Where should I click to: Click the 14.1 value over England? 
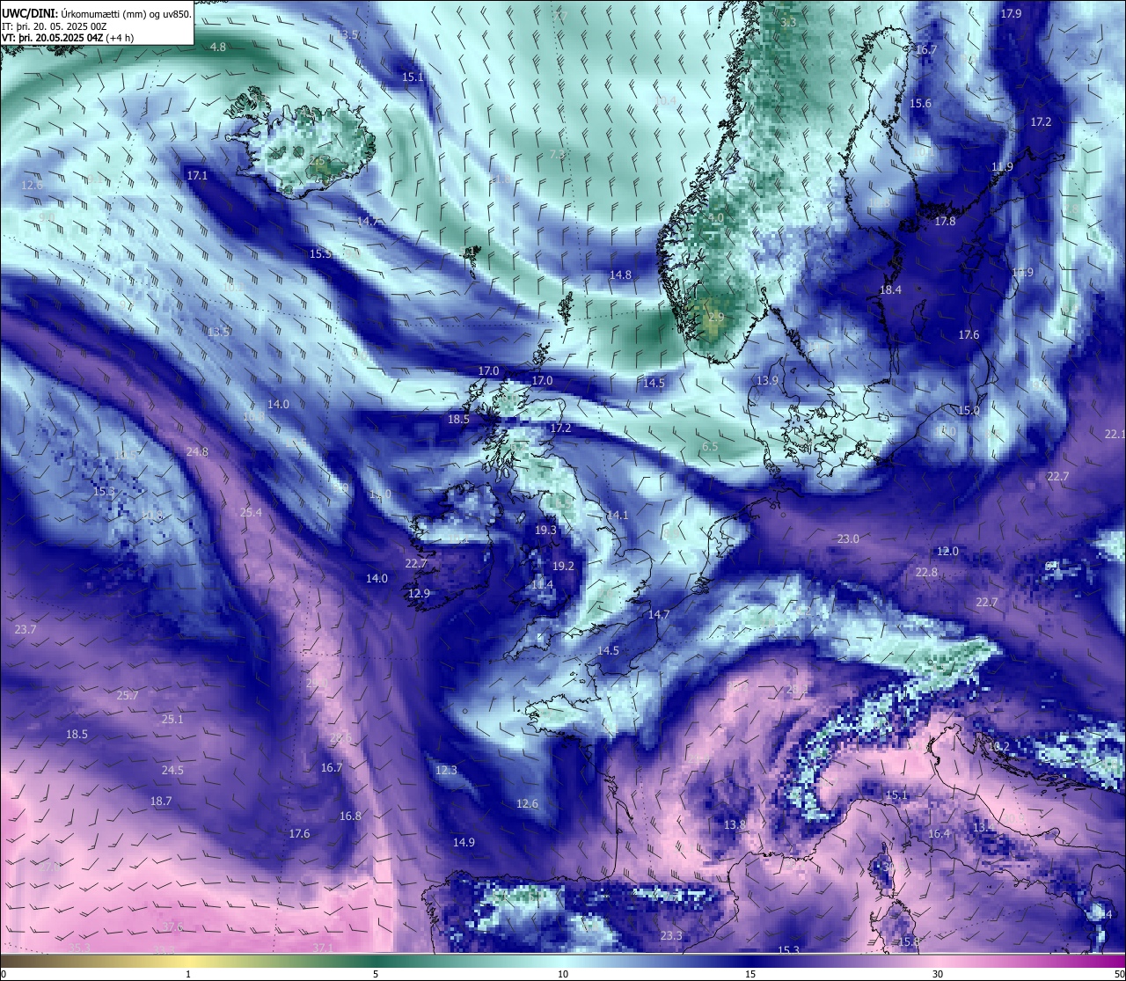(618, 515)
